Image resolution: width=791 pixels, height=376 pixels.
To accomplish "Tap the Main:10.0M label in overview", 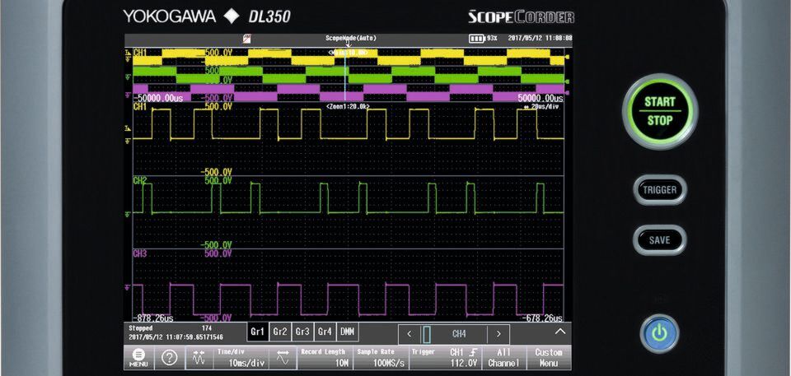I will pos(348,53).
